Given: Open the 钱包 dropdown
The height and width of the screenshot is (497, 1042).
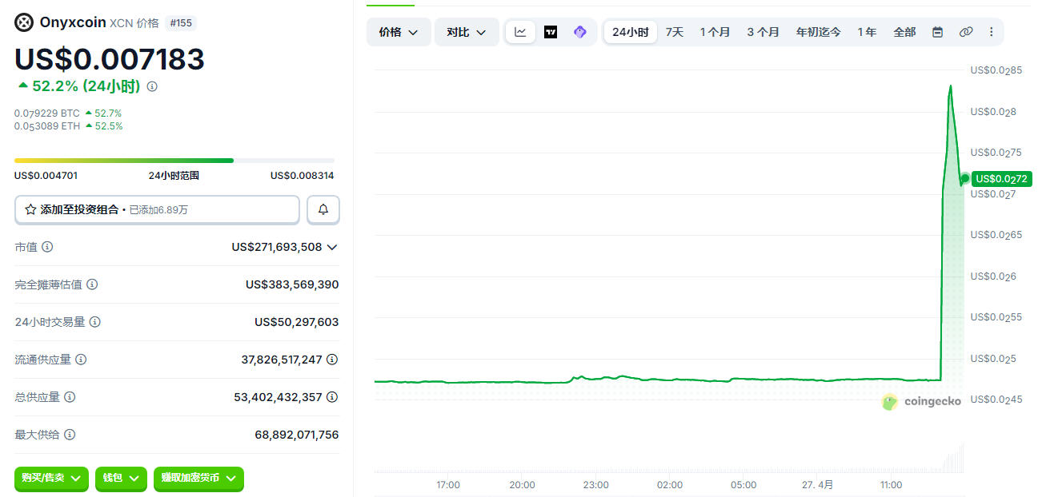Looking at the screenshot, I should click(x=121, y=478).
